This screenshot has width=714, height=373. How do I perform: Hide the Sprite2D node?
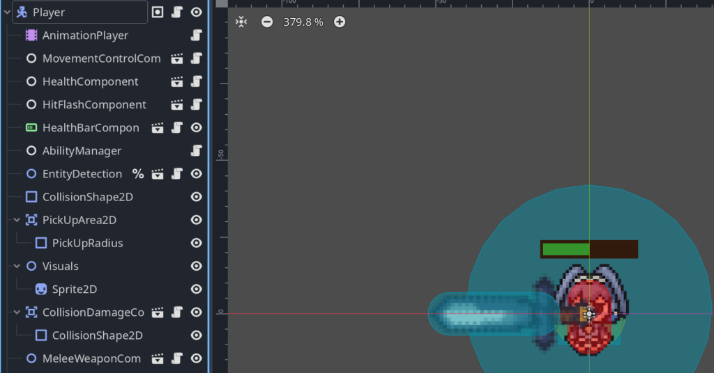coord(196,289)
